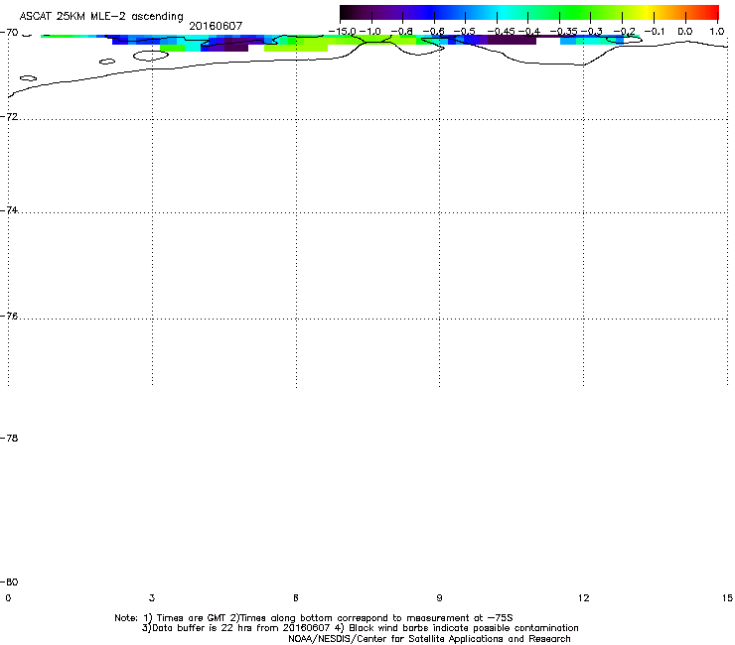
Task: Click the -72 latitude axis label
Action: click(9, 116)
